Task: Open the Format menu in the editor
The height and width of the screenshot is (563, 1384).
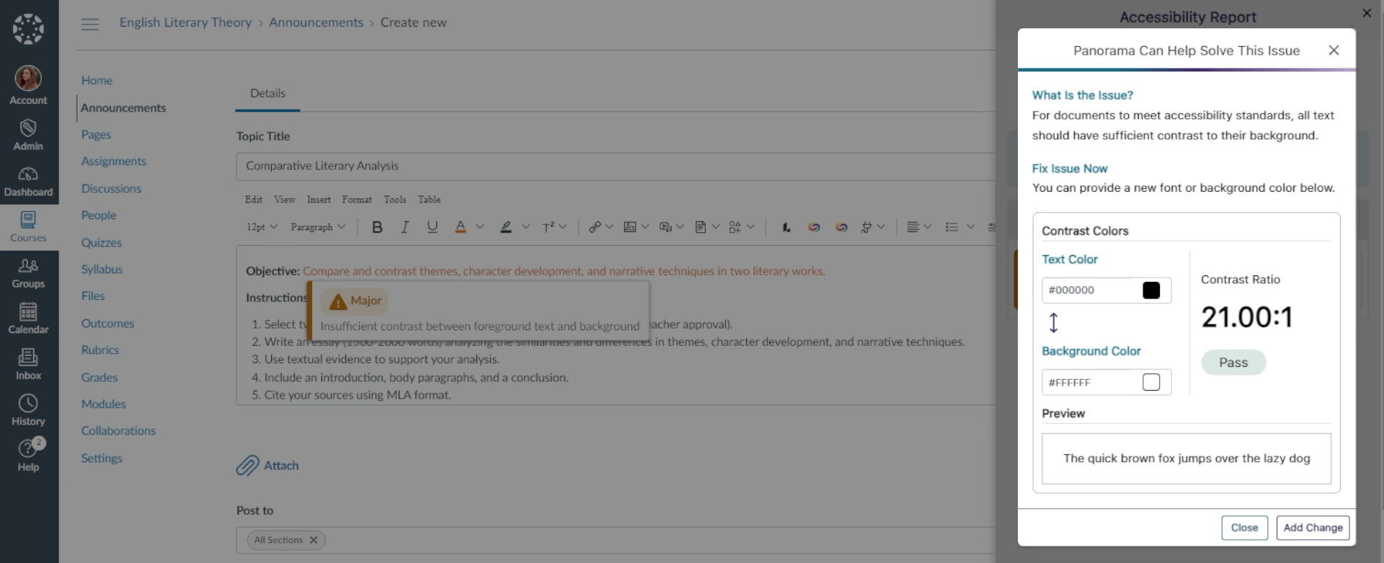Action: coord(357,200)
